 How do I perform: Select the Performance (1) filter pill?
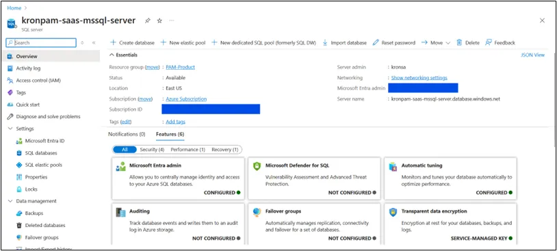click(x=188, y=150)
